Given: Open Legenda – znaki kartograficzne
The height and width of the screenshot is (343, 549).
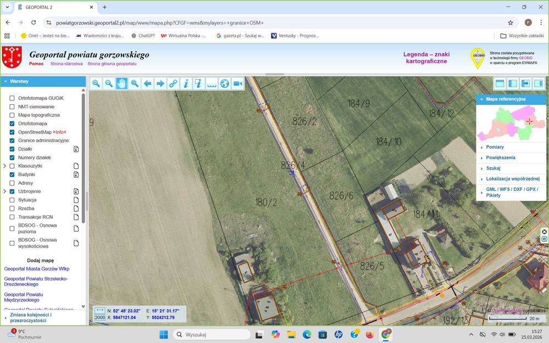Looking at the screenshot, I should [426, 58].
